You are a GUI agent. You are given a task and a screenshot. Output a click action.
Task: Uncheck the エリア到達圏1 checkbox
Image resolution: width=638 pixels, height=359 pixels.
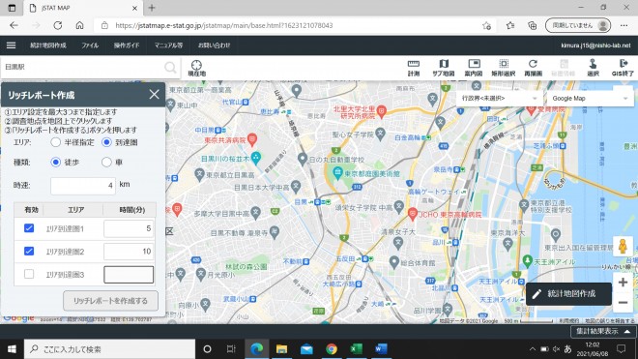coord(29,228)
